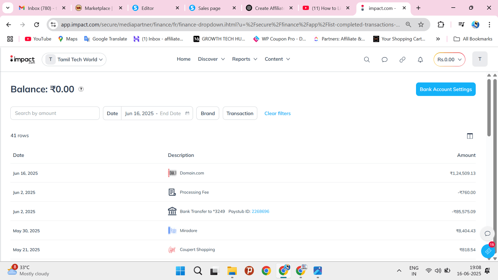
Task: Expand the Reports menu
Action: pos(245,59)
